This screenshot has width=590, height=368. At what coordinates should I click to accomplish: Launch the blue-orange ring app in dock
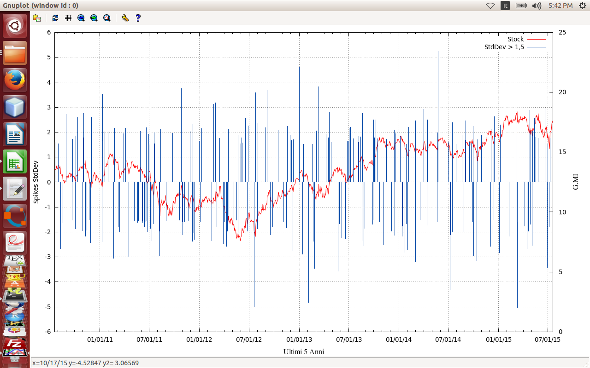(15, 216)
